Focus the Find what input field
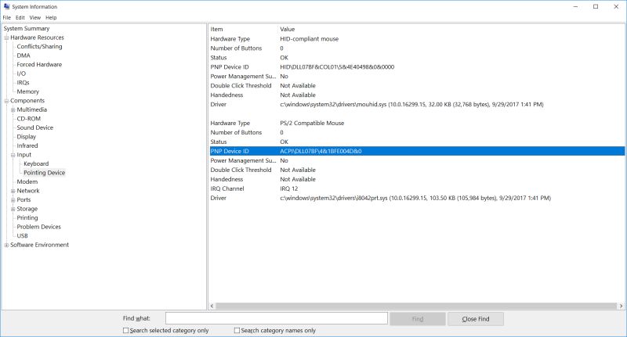 coord(277,318)
